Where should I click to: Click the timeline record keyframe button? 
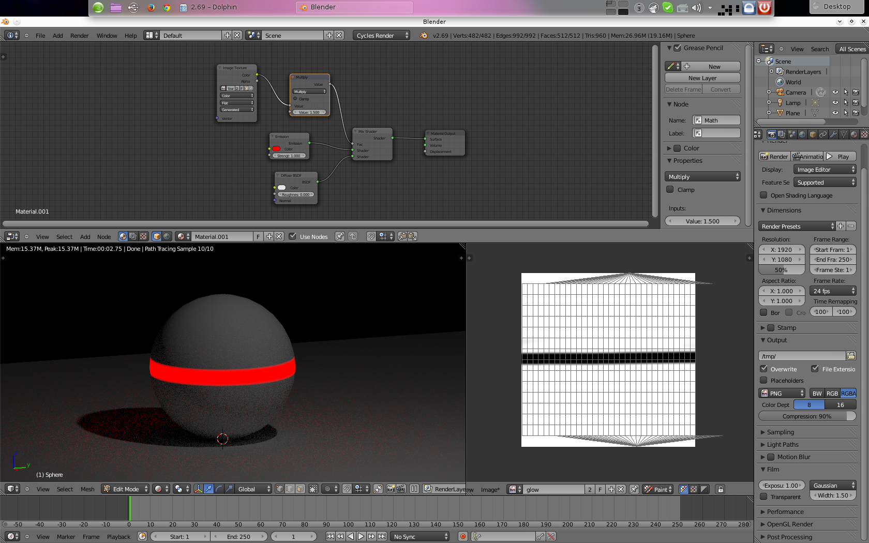pyautogui.click(x=463, y=537)
